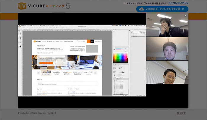The width and height of the screenshot is (207, 125).
Task: Select the Zoom tool in Photoshop toolbar
Action: (21, 42)
